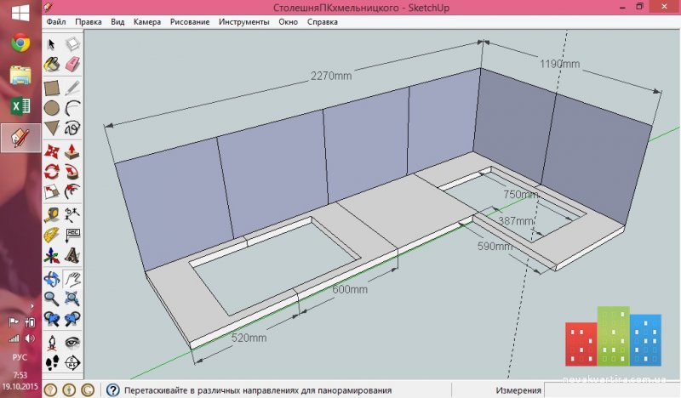
Task: Choose the Text label tool
Action: 72,235
